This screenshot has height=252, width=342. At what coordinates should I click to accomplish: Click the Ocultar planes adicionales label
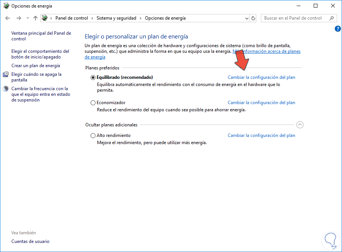click(111, 125)
